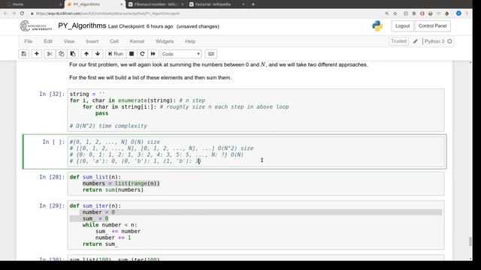The height and width of the screenshot is (270, 481).
Task: Switch to the Fibonacci number Wikipedia tab
Action: 156,4
